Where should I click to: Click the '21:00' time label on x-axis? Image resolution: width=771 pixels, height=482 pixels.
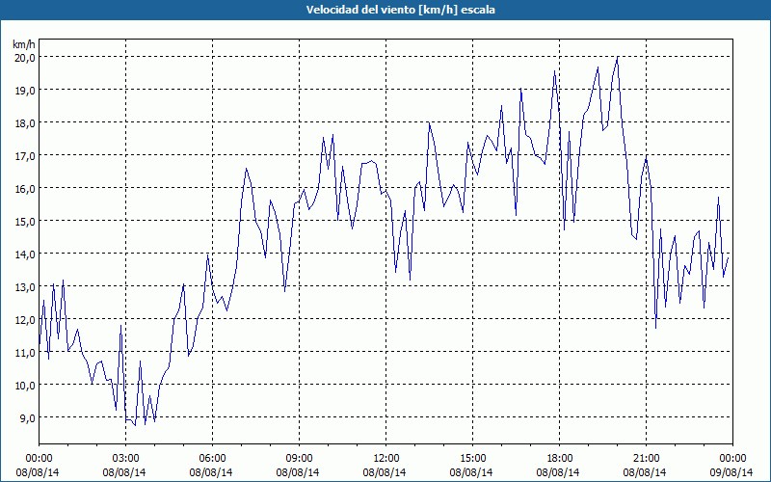(x=646, y=459)
